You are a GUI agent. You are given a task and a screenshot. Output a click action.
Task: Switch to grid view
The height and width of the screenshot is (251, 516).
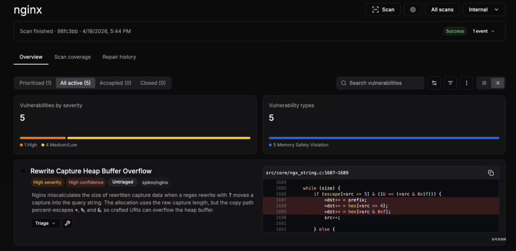coord(484,83)
